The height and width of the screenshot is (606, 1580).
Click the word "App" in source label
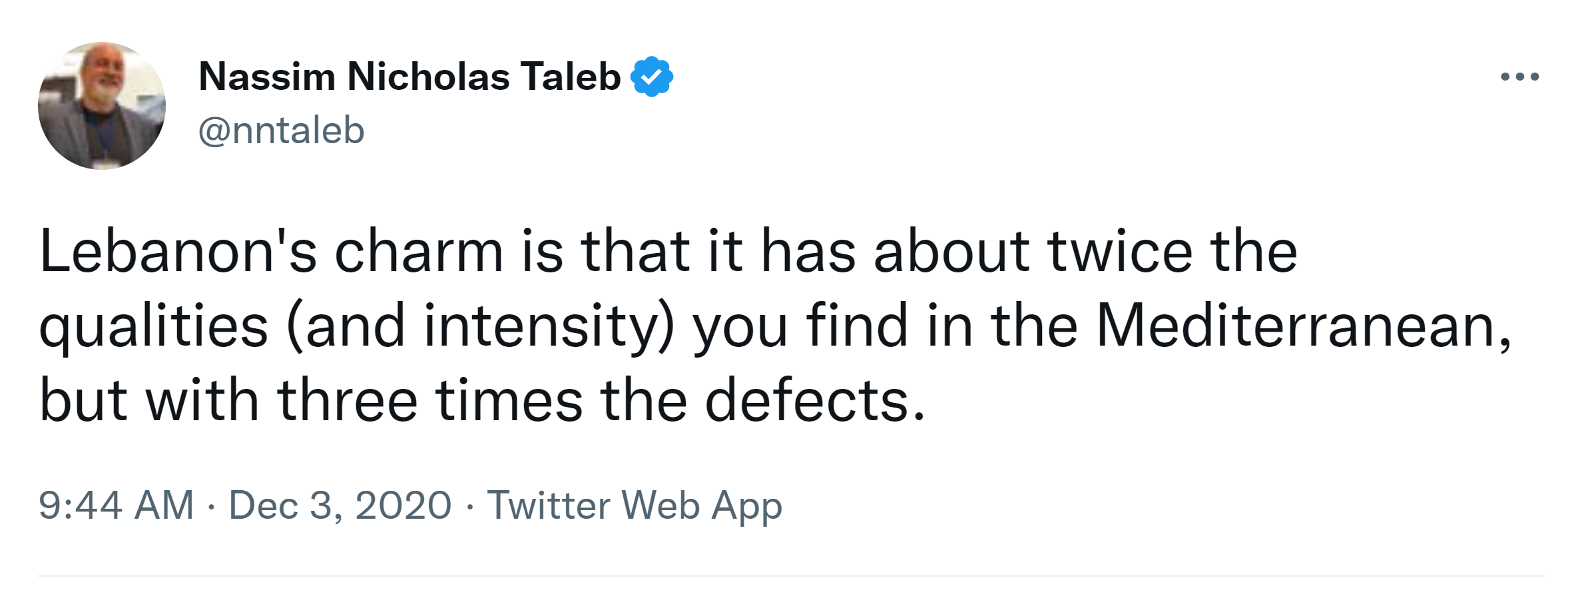[746, 506]
